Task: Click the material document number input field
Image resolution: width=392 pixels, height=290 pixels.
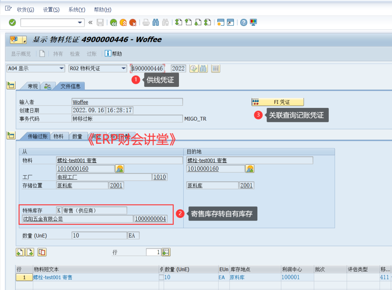Action: click(148, 68)
